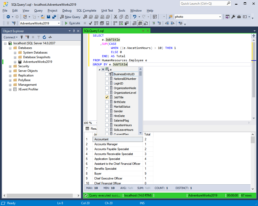Image resolution: width=258 pixels, height=206 pixels.
Task: Open the Object Explorer filter icon
Action: tap(39, 37)
